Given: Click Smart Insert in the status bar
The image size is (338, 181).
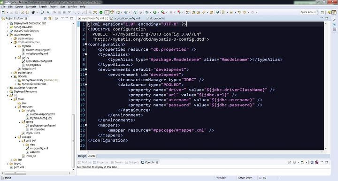Looking at the screenshot, I should [246, 178].
